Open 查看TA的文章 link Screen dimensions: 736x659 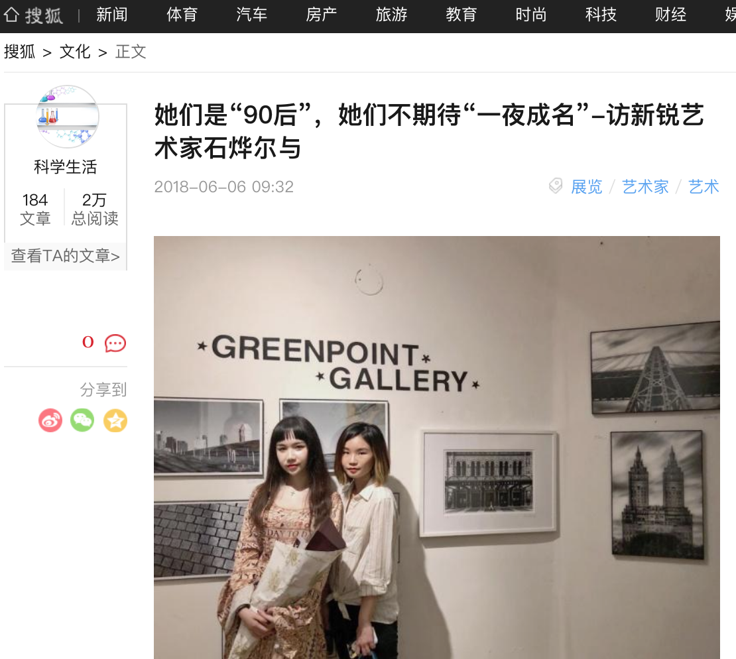65,256
